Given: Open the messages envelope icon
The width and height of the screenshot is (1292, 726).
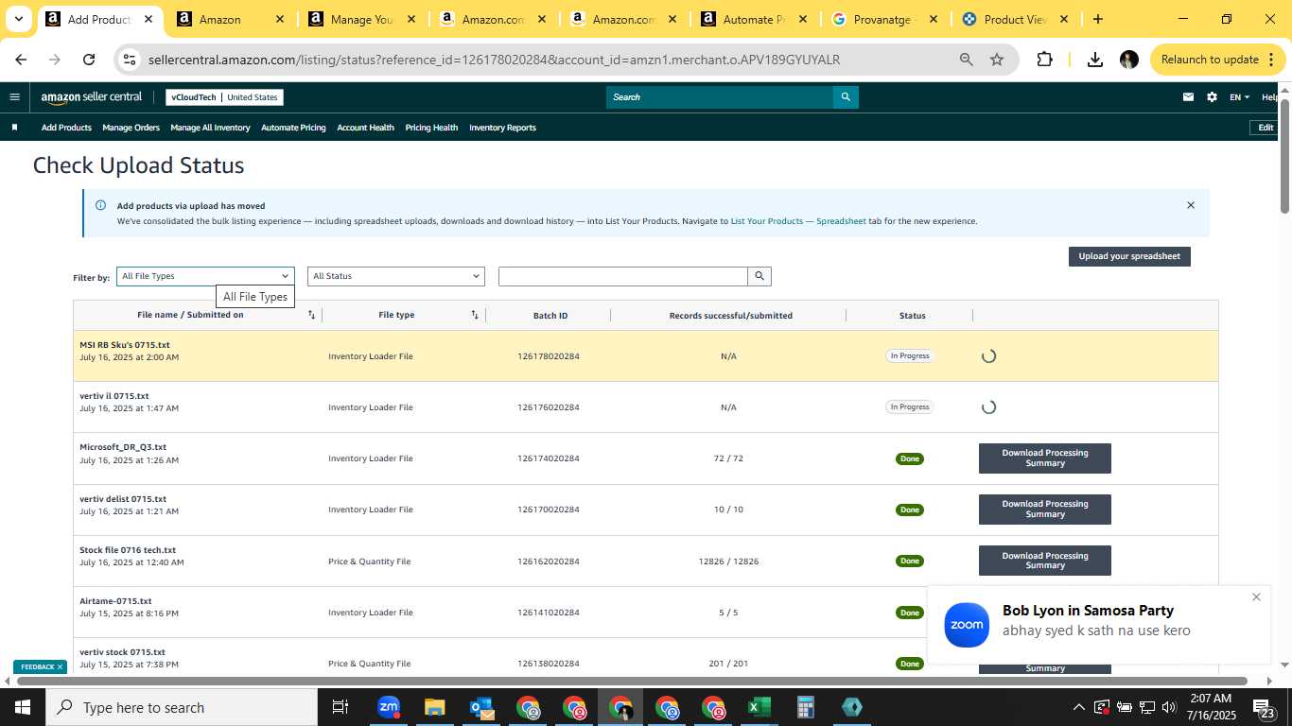Looking at the screenshot, I should (1189, 96).
